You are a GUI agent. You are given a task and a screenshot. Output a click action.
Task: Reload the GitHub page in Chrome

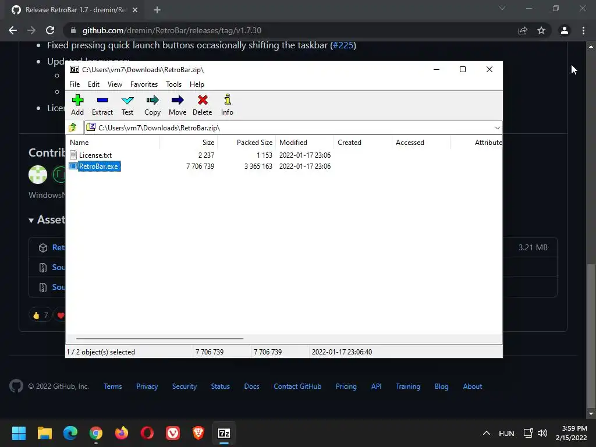click(50, 30)
